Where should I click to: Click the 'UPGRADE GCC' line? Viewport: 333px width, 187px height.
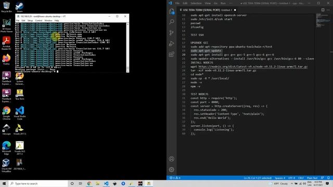199,43
